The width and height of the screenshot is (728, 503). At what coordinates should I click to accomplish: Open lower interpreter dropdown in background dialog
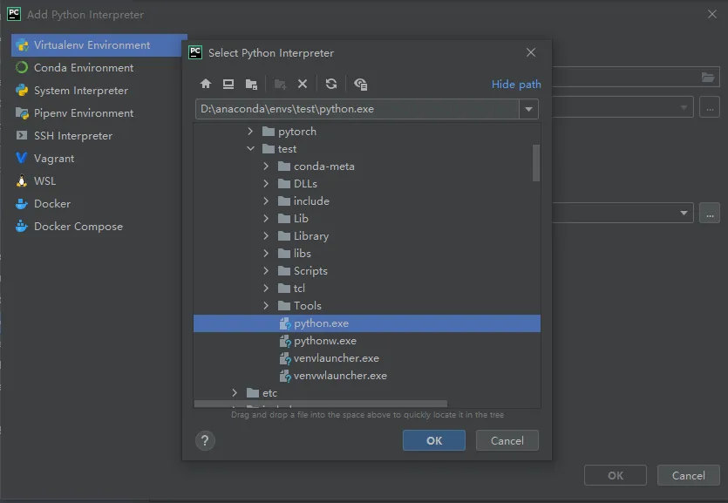coord(684,213)
